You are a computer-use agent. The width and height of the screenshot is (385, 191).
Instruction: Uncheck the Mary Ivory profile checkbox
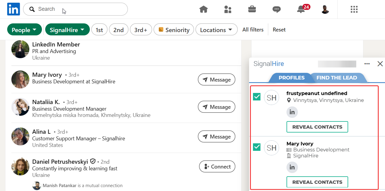(x=257, y=147)
